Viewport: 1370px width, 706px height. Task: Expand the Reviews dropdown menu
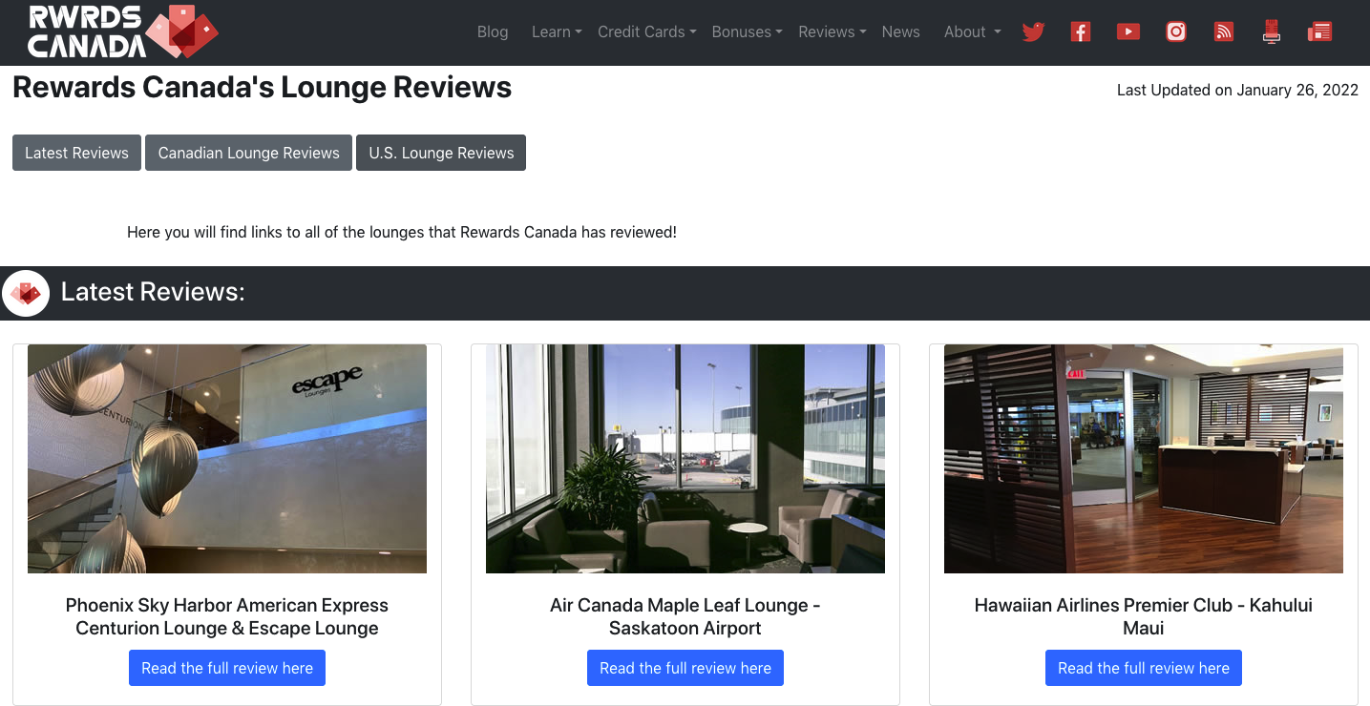[x=833, y=31]
